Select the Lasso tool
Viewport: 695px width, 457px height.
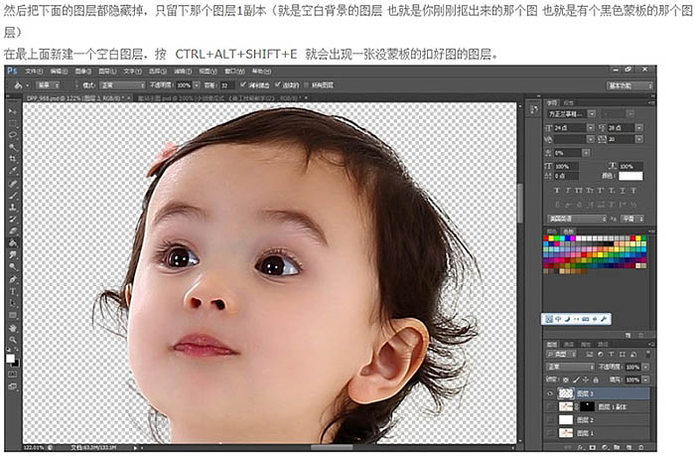click(13, 135)
